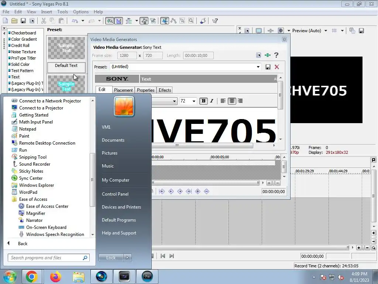Select the Envelope Edit tool
Image resolution: width=378 pixels, height=284 pixels.
[x=173, y=21]
